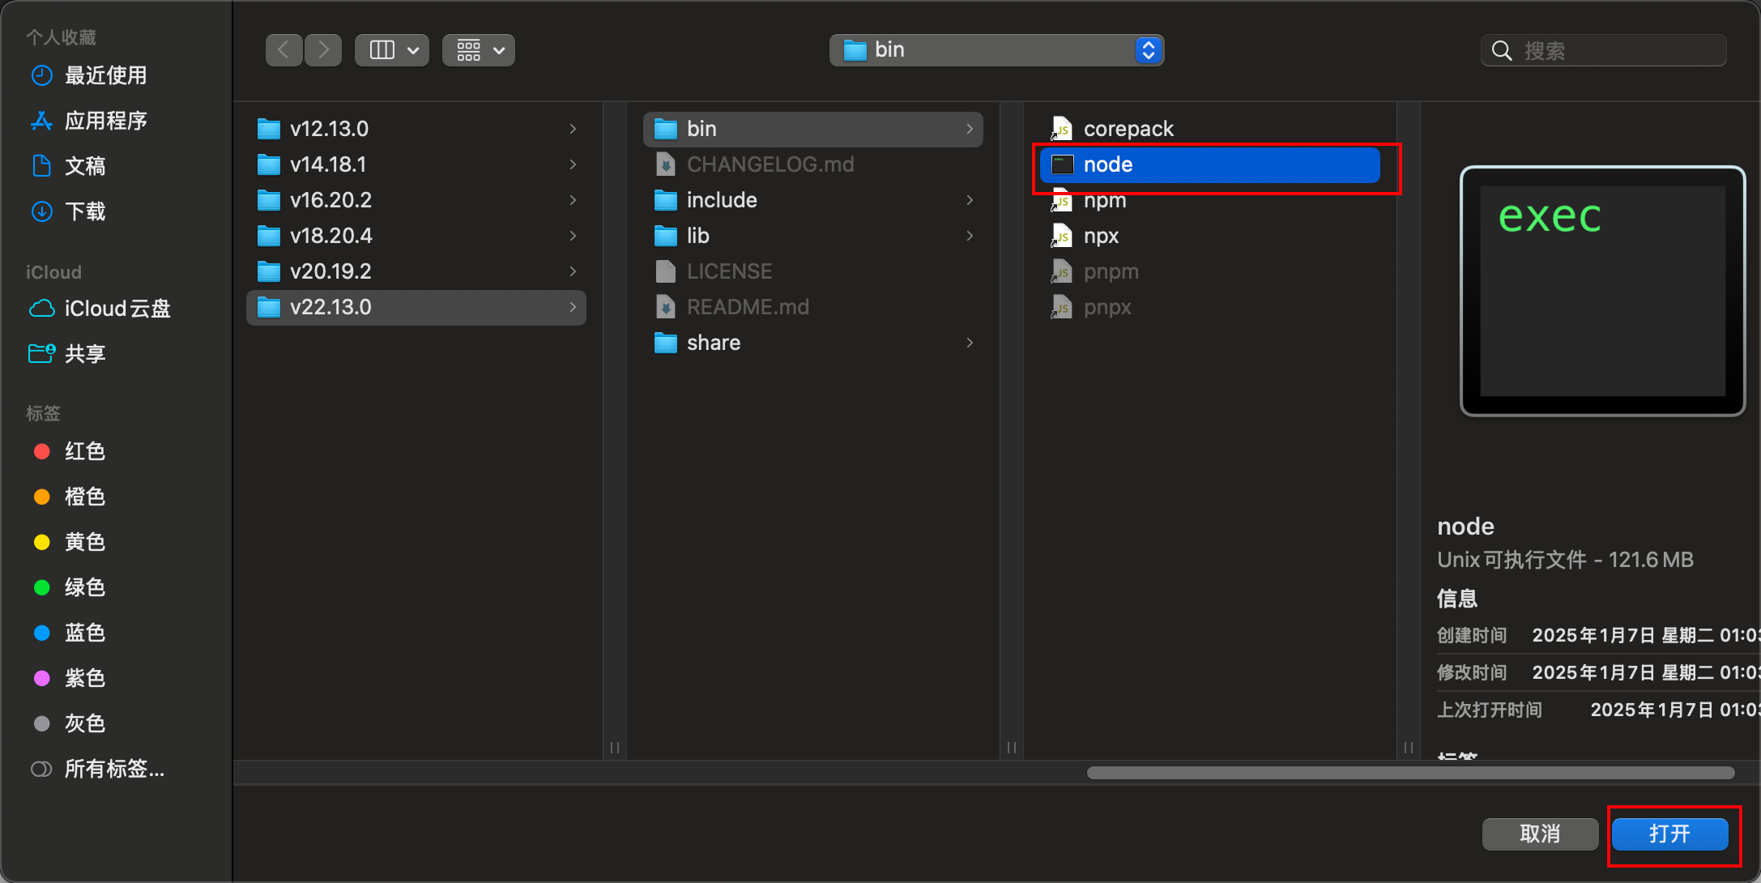
Task: Open Recents in the sidebar
Action: (x=105, y=75)
